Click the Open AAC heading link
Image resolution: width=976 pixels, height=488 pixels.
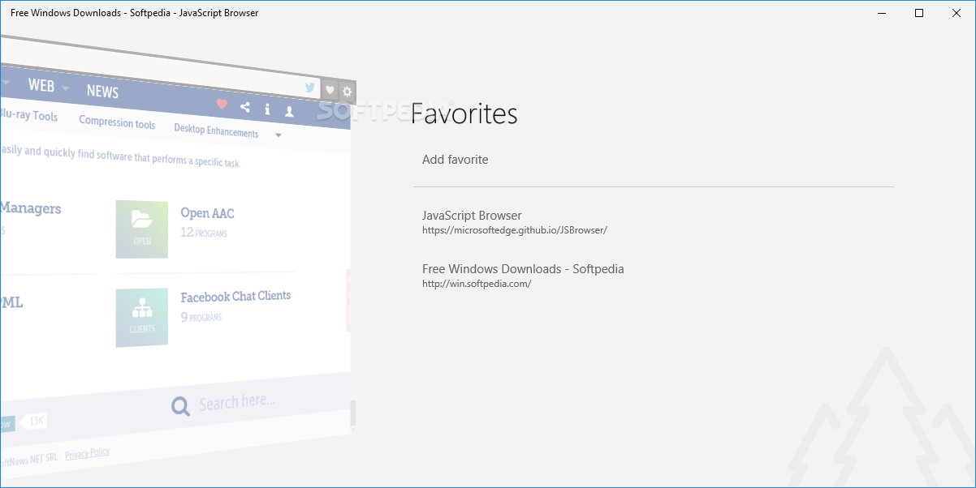[x=207, y=213]
